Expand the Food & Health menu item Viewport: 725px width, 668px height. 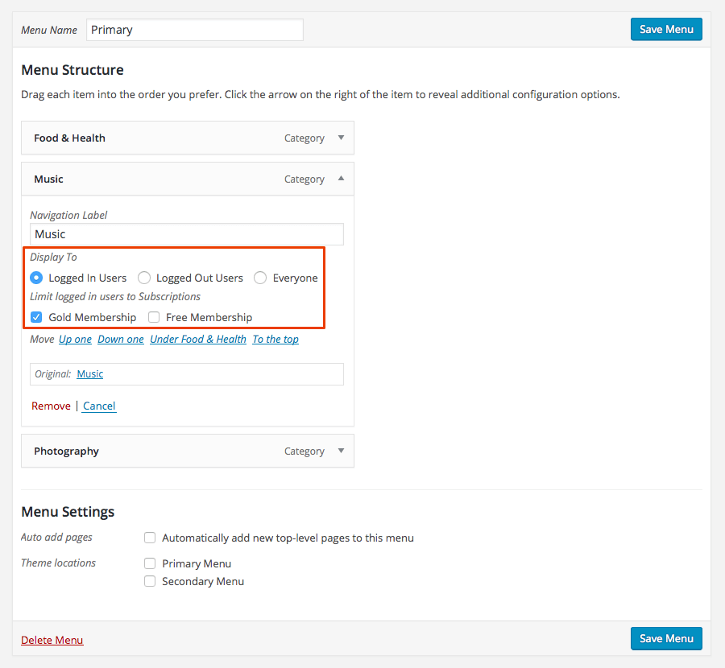341,138
